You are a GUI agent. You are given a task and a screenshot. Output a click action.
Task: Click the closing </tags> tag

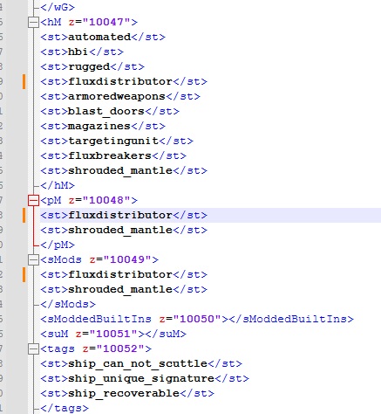click(65, 408)
